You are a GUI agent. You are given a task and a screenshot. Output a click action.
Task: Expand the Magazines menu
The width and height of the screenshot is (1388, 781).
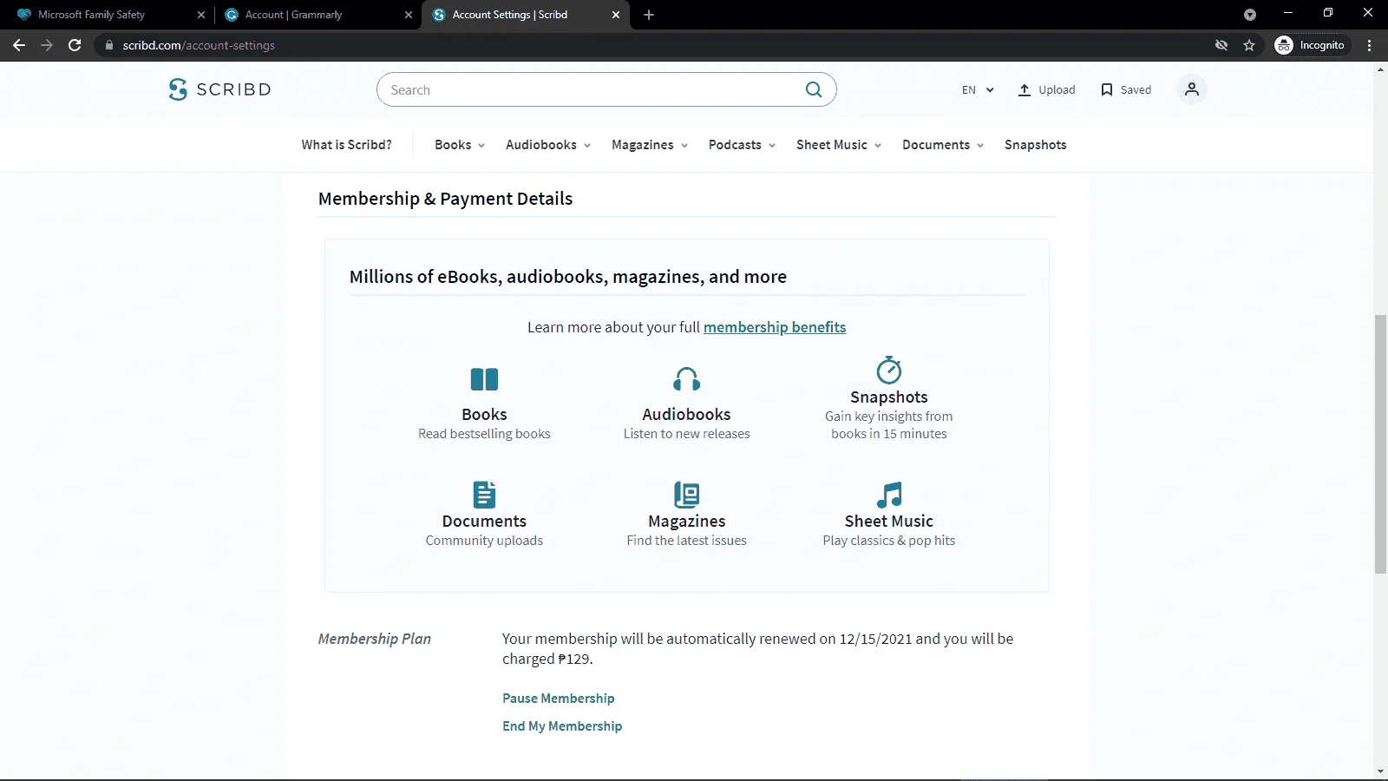pos(650,145)
